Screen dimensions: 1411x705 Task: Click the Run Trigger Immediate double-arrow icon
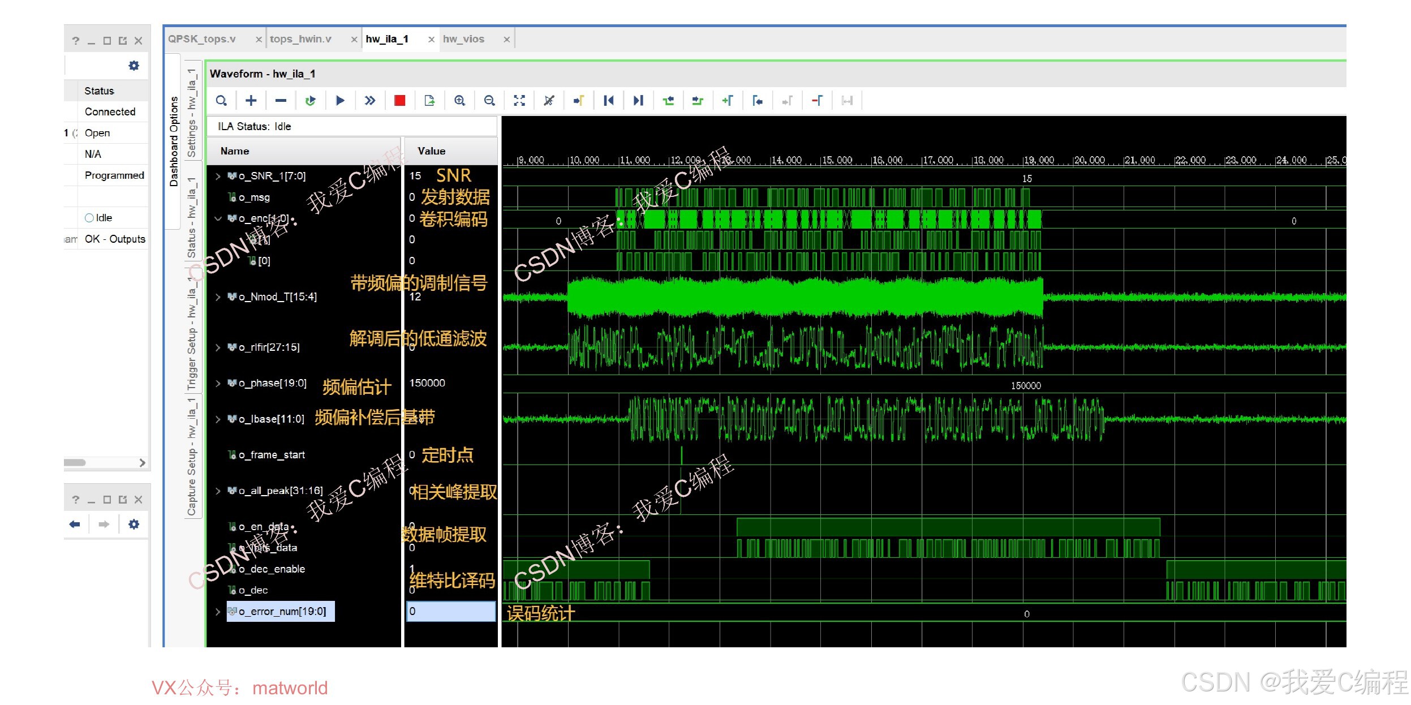pos(369,101)
